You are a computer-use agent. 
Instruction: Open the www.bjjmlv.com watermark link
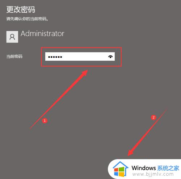153,174
